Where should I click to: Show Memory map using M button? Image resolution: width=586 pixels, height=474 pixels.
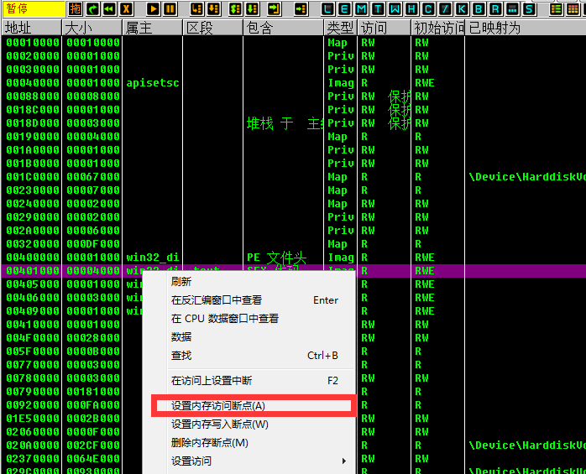362,8
